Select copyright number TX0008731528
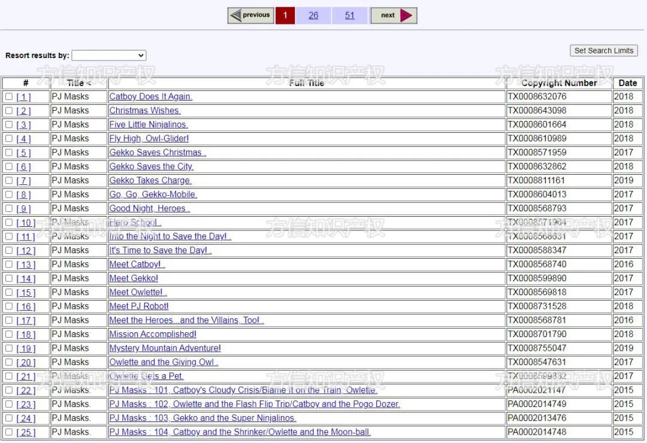This screenshot has width=647, height=443. click(x=537, y=307)
